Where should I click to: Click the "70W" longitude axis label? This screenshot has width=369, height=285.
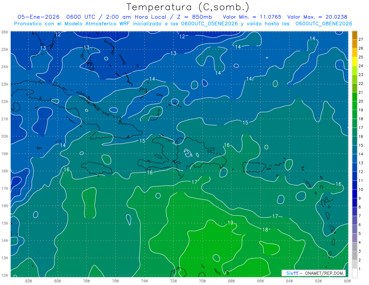tap(202, 280)
